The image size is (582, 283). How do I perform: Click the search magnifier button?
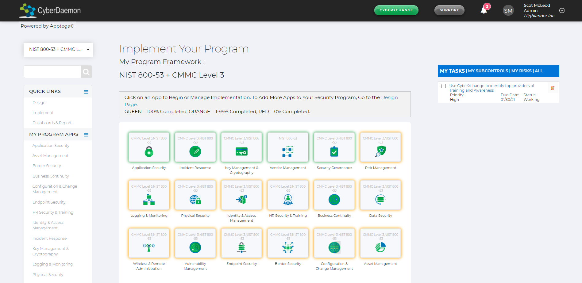coord(86,72)
